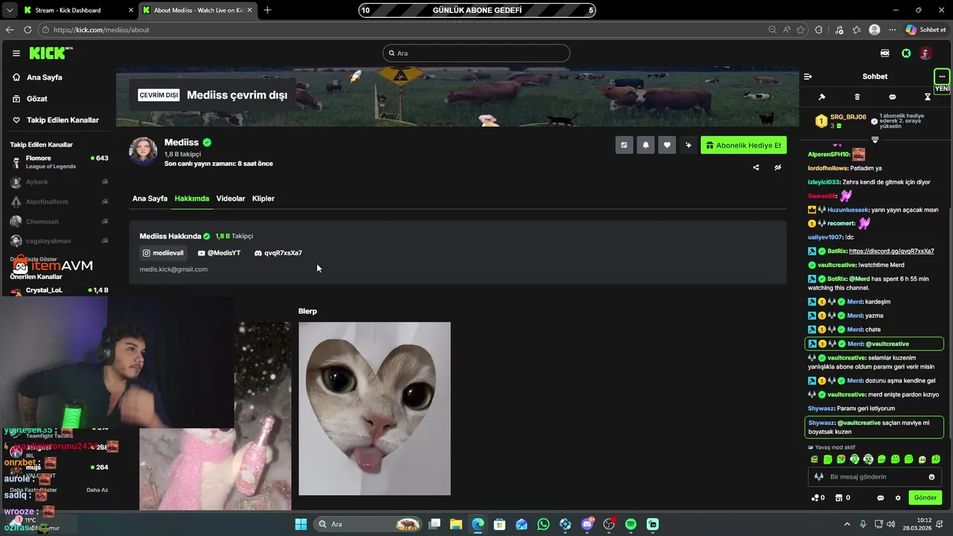The height and width of the screenshot is (536, 953).
Task: Toggle the heart follow button
Action: tap(667, 145)
